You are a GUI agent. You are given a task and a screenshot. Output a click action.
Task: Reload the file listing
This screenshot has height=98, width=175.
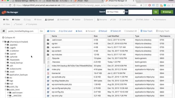(x=103, y=31)
